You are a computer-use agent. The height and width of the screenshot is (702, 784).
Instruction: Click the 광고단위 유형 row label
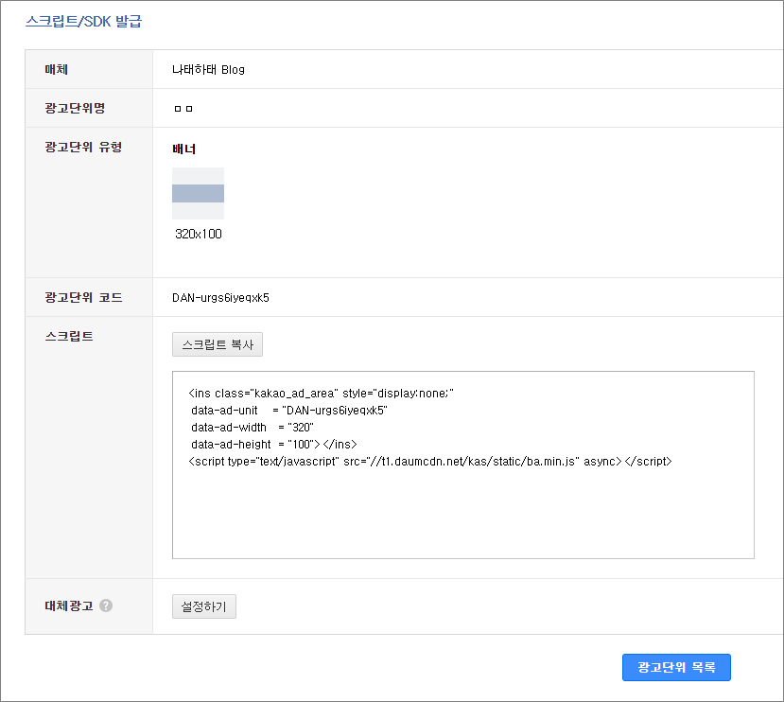pos(83,147)
